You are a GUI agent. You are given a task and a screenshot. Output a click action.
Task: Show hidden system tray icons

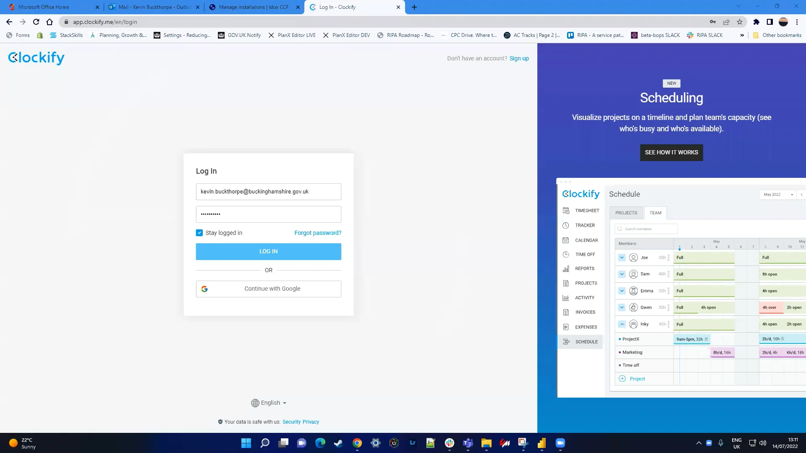(x=699, y=443)
